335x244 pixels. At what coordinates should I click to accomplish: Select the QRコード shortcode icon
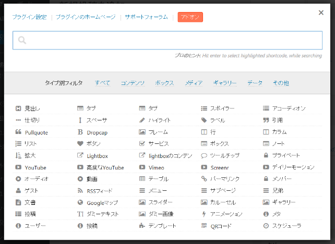[x=204, y=226]
